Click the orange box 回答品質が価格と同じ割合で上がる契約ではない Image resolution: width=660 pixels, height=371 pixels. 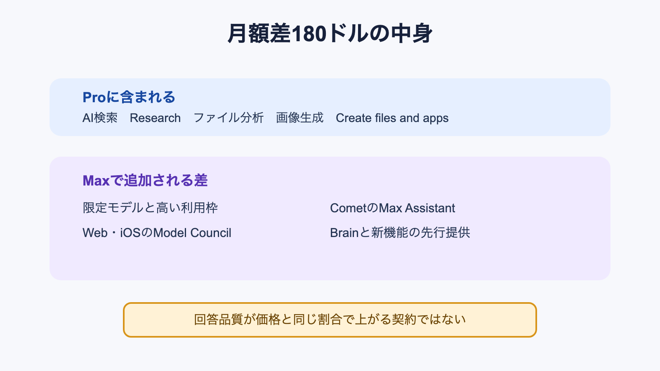click(330, 320)
